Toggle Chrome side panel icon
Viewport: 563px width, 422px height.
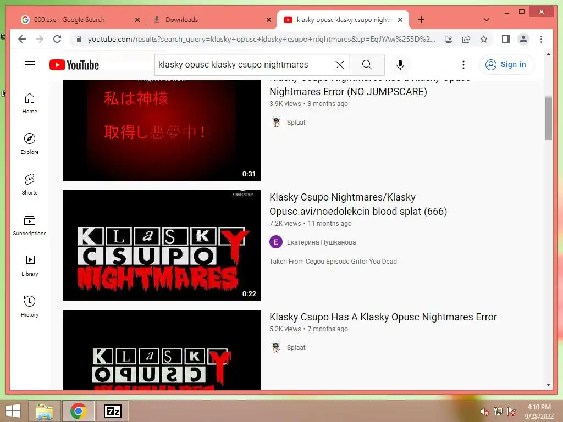coord(506,39)
